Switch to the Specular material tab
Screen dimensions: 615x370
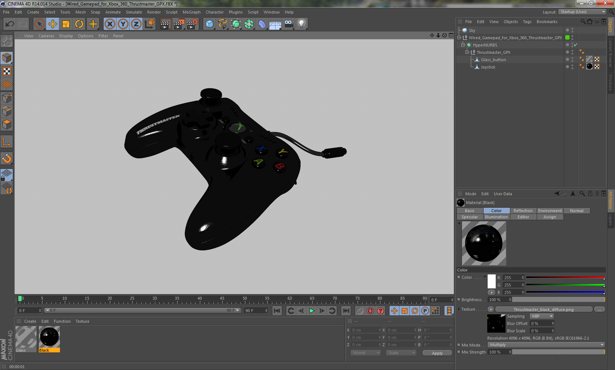[x=470, y=217]
